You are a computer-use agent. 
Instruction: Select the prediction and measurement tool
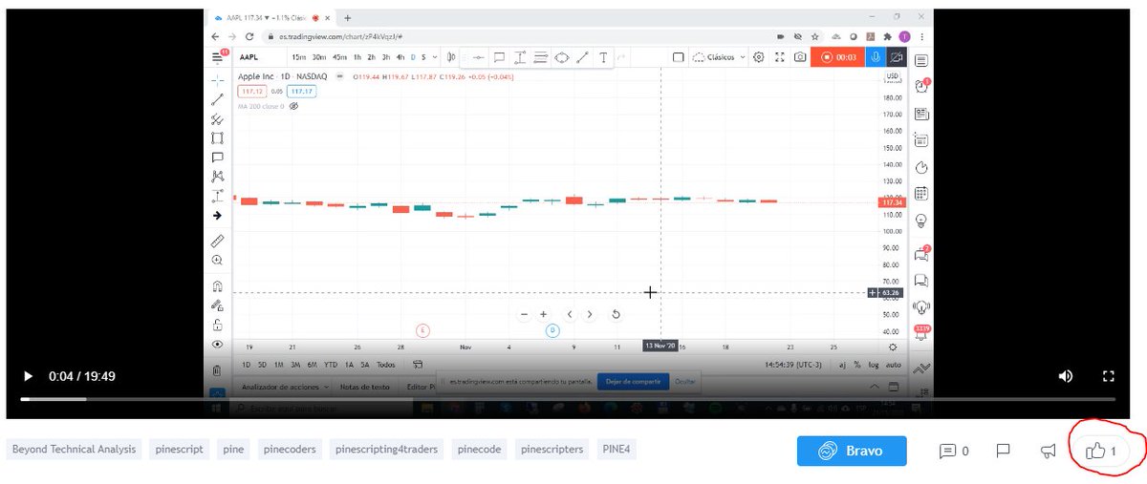tap(218, 196)
